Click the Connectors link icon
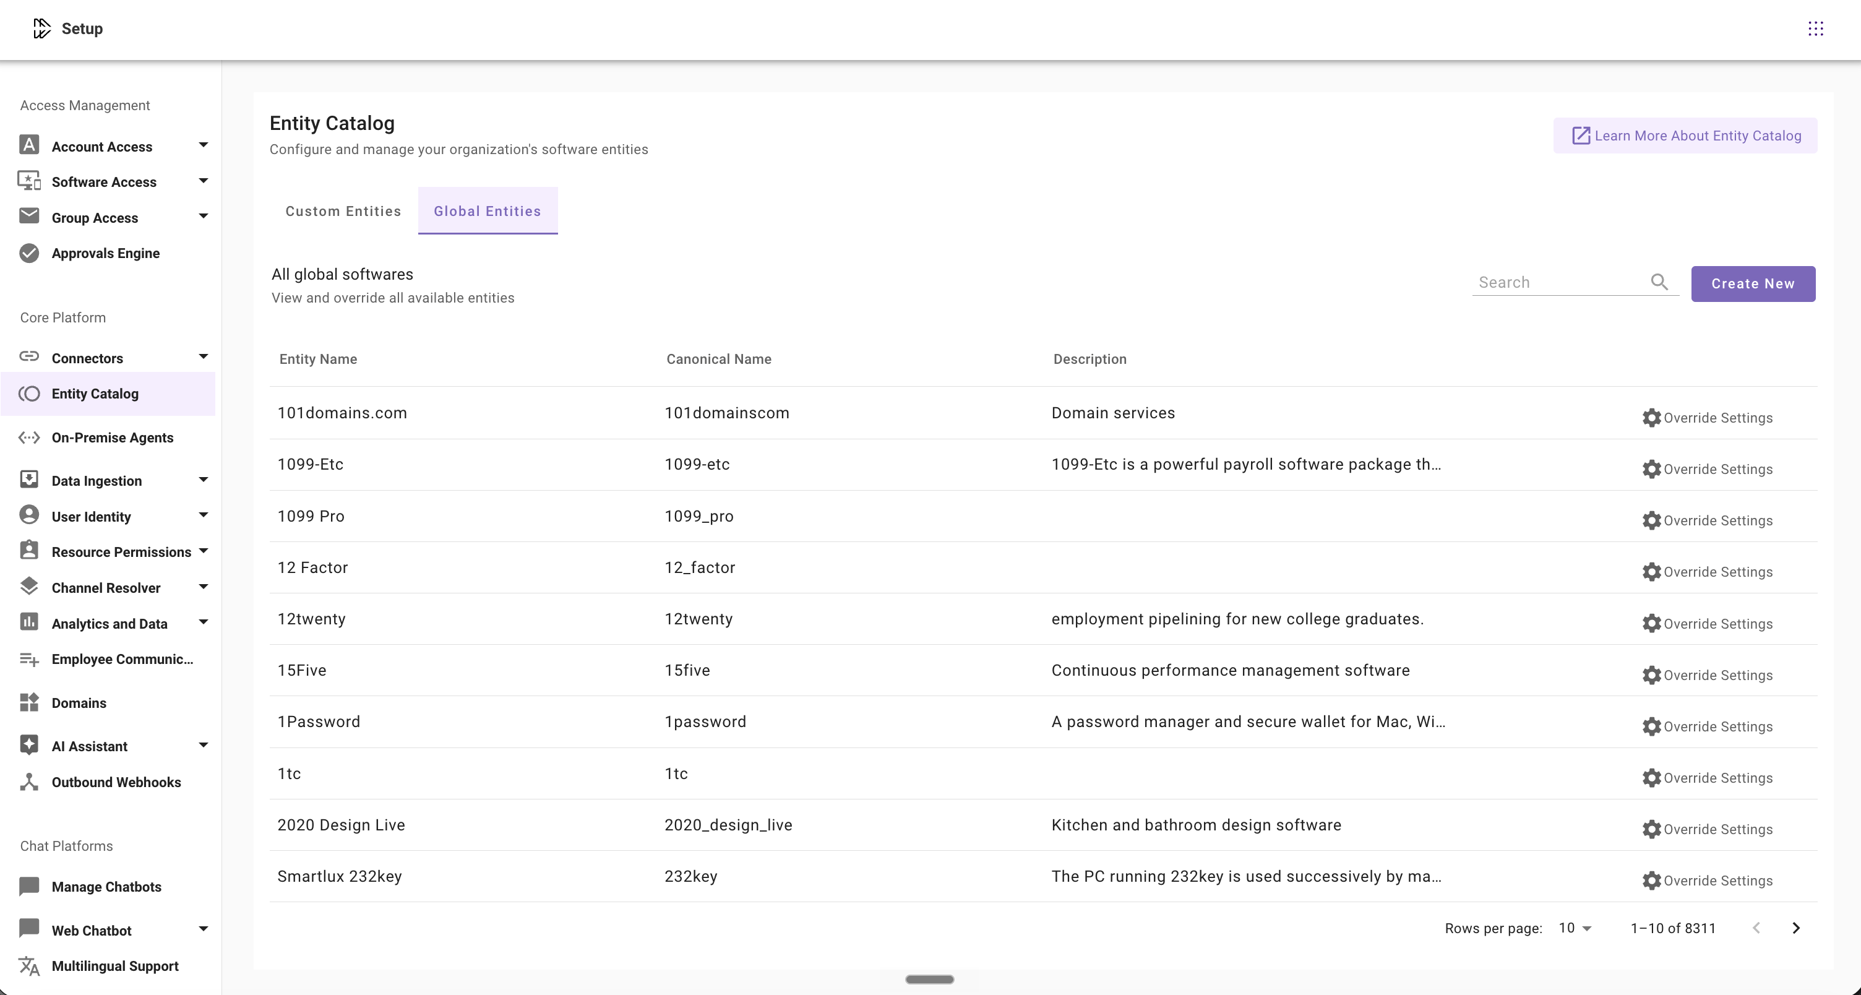This screenshot has height=995, width=1861. 29,356
